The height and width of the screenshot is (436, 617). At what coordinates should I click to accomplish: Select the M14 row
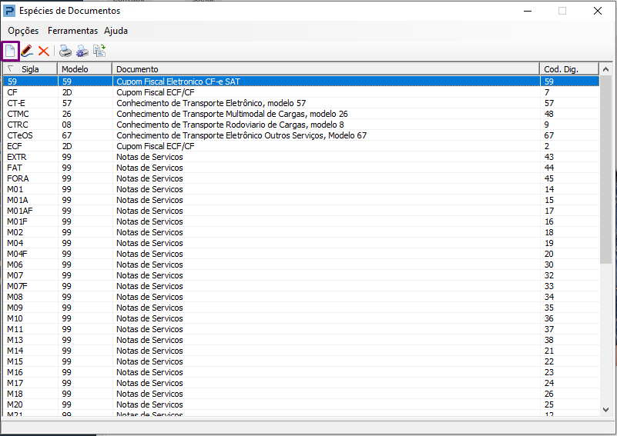(301, 351)
